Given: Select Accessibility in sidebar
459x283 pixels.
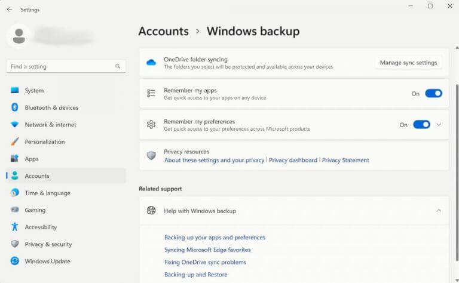Looking at the screenshot, I should [66, 227].
